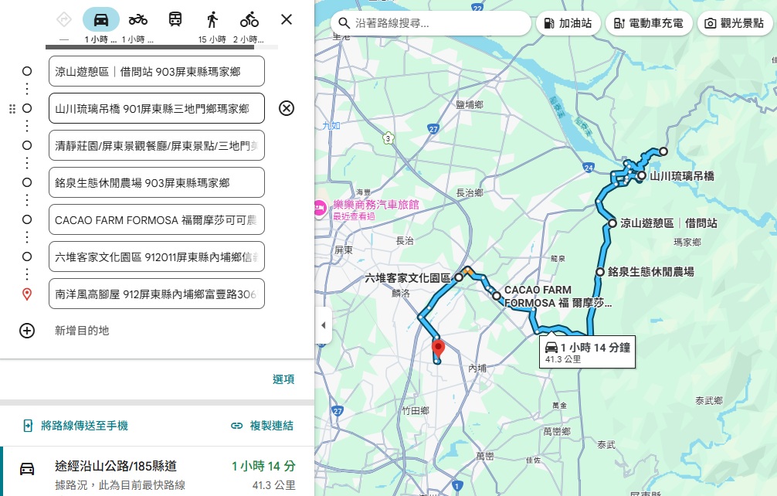Screen dimensions: 777x496
Task: Select the public transit mode icon
Action: [x=174, y=19]
